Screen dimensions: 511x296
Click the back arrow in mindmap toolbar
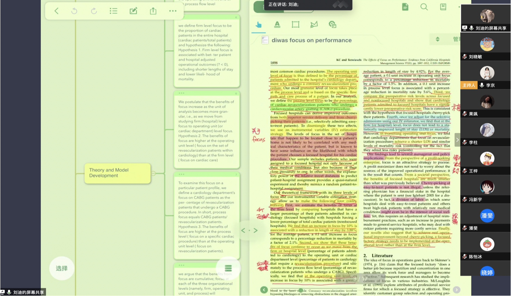pyautogui.click(x=57, y=11)
